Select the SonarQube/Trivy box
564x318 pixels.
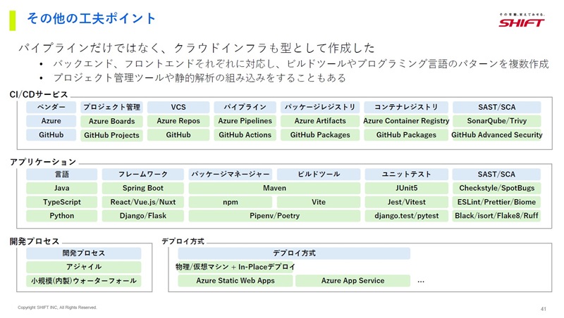[497, 121]
